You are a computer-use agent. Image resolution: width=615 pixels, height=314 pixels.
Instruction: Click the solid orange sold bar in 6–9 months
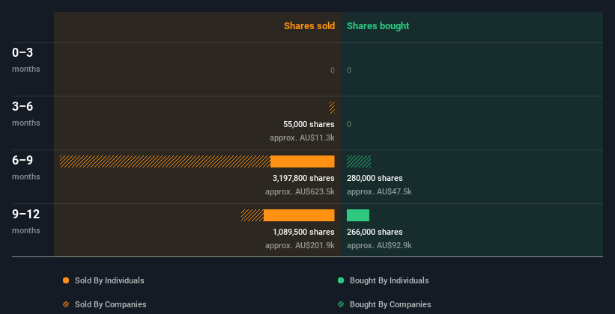(303, 161)
